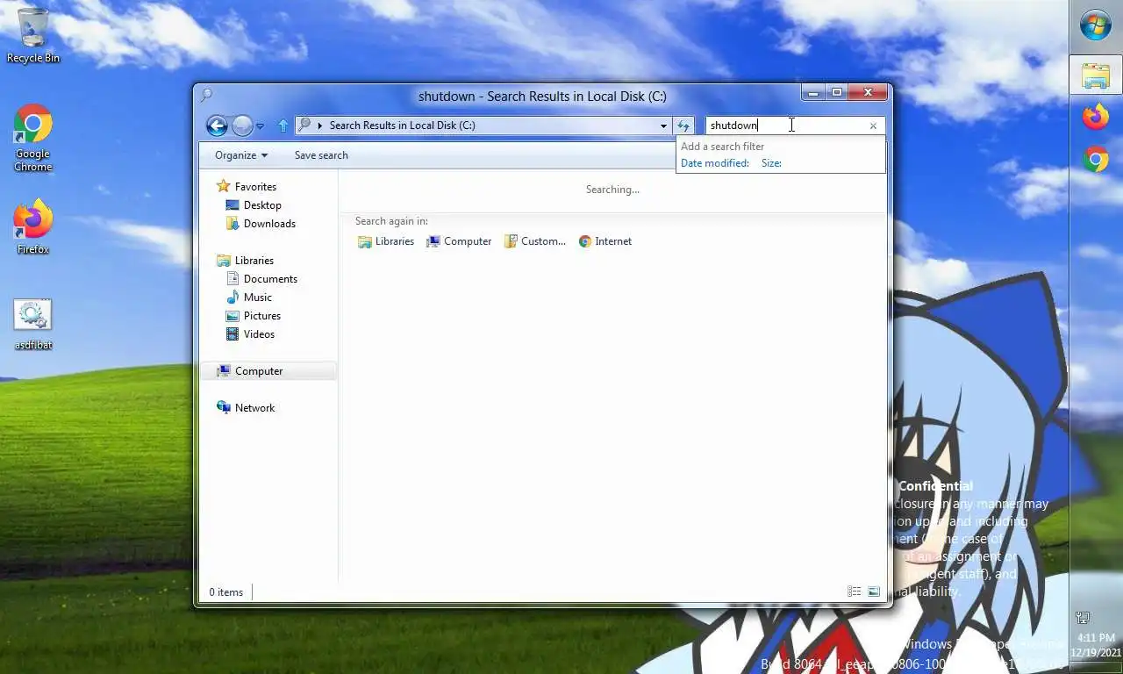
Task: Add the Date modified search filter
Action: coord(715,163)
